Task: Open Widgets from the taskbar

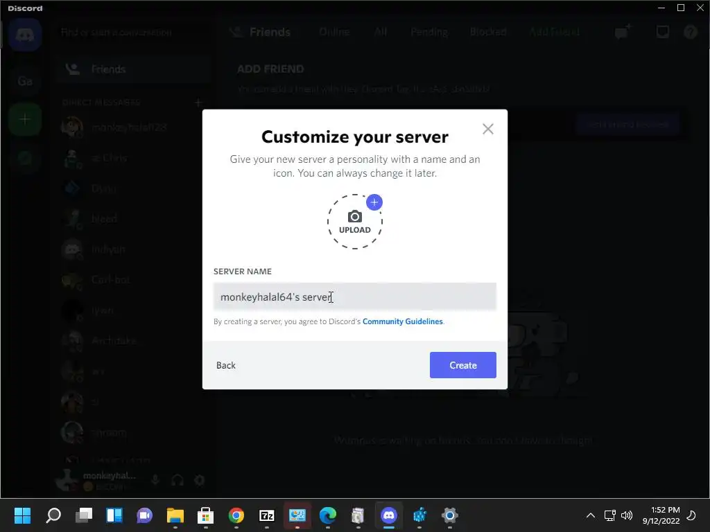Action: pos(114,515)
